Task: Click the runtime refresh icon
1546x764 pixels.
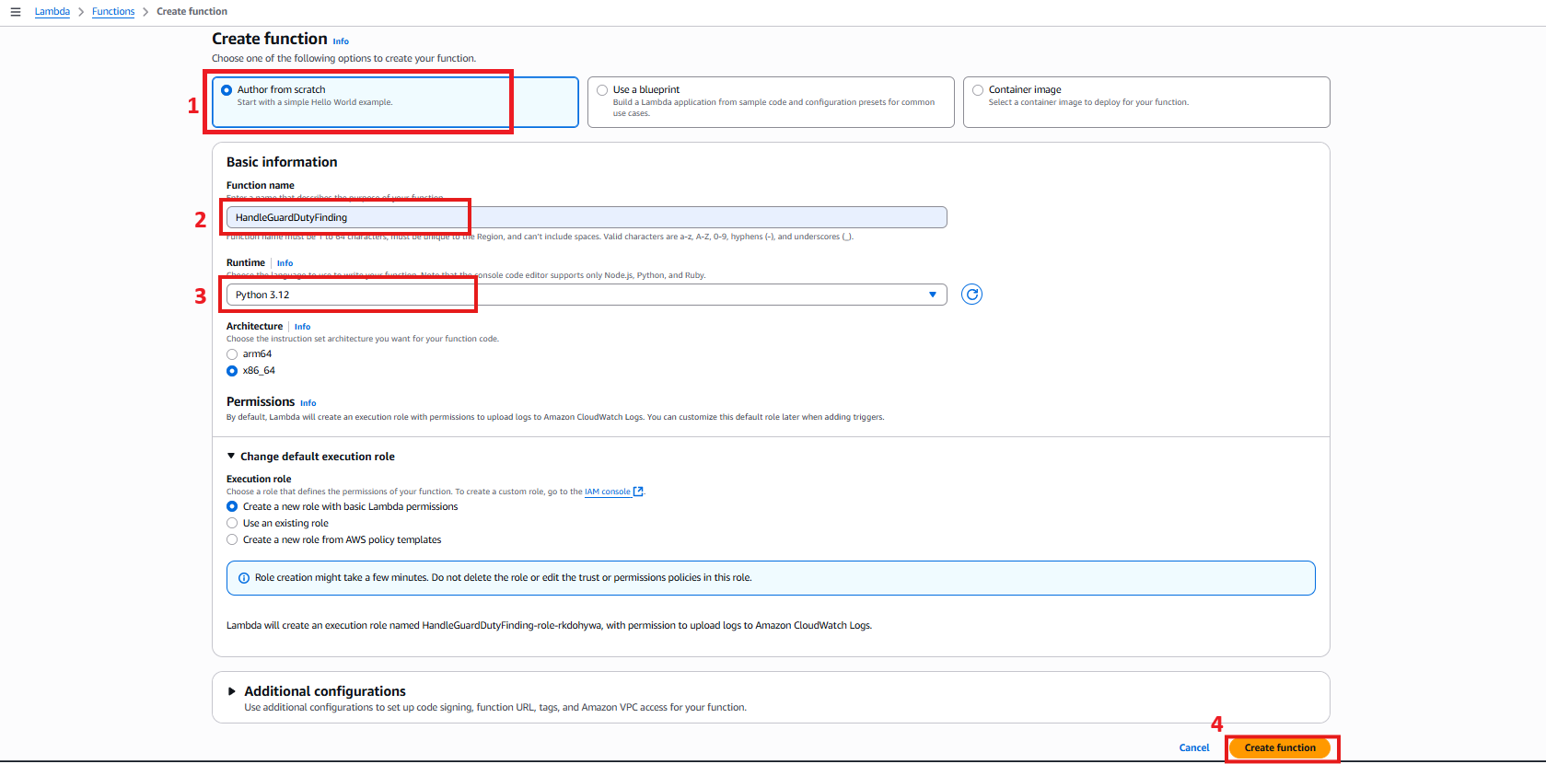Action: click(971, 295)
